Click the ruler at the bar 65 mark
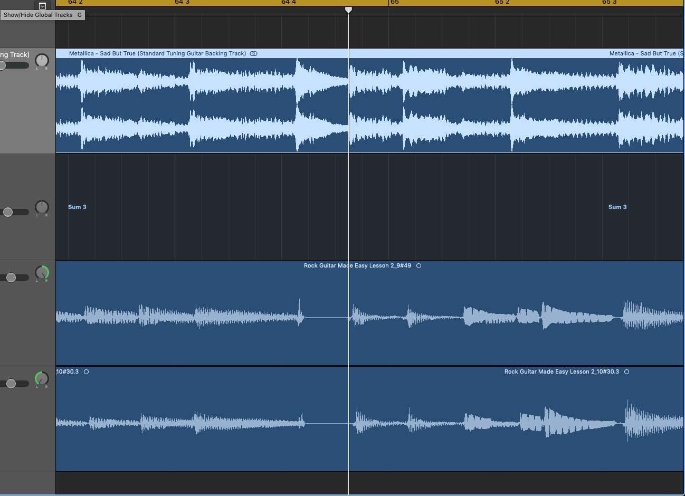Viewport: 685px width, 496px height. pos(394,3)
